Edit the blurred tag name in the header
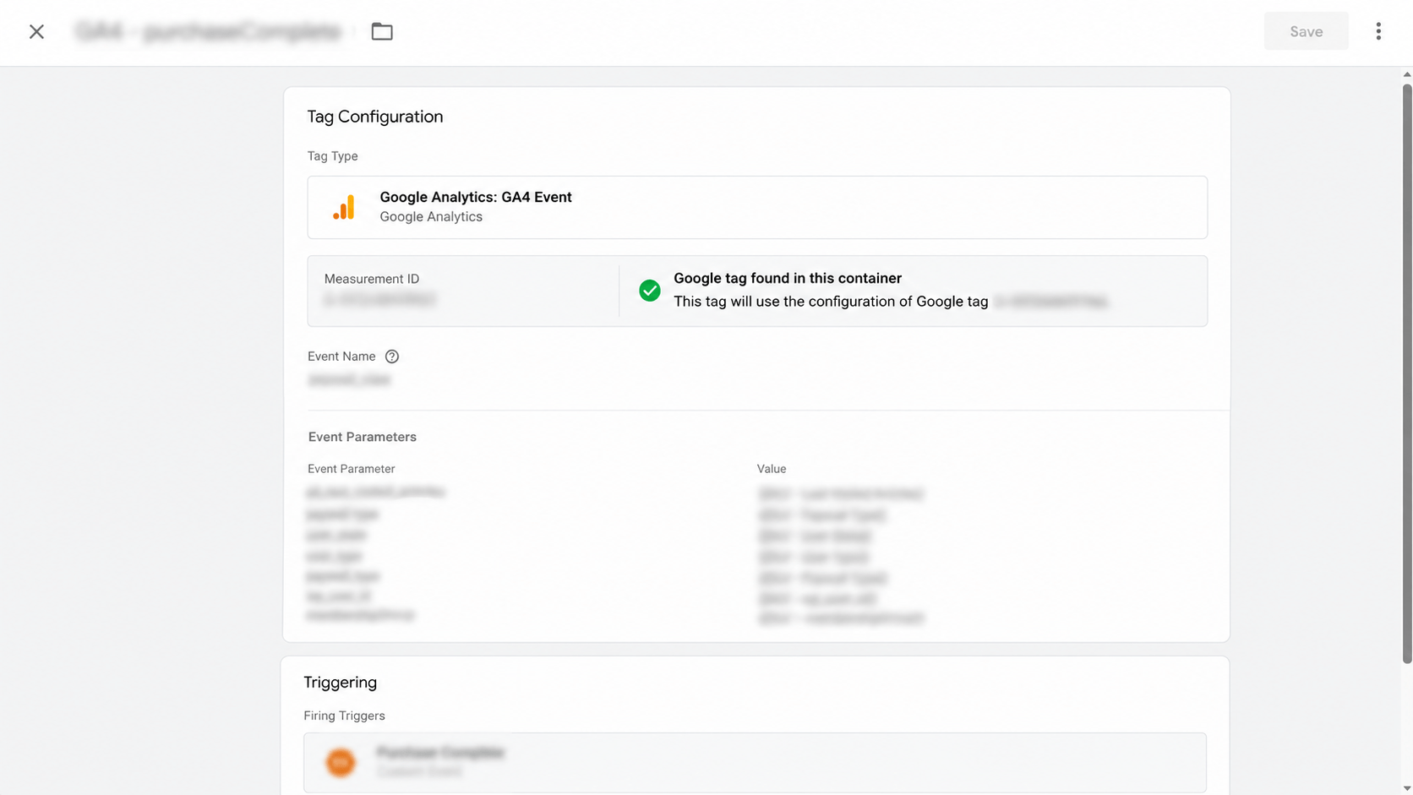Image resolution: width=1413 pixels, height=795 pixels. point(208,32)
